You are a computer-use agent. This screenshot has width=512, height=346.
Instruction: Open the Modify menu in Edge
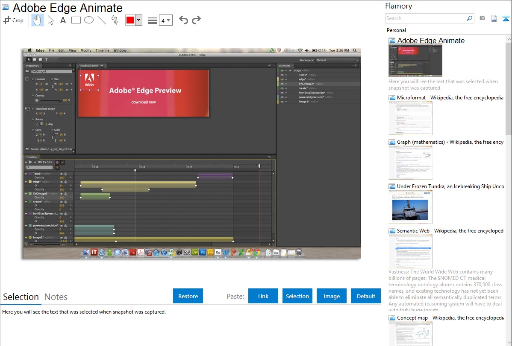pyautogui.click(x=86, y=50)
